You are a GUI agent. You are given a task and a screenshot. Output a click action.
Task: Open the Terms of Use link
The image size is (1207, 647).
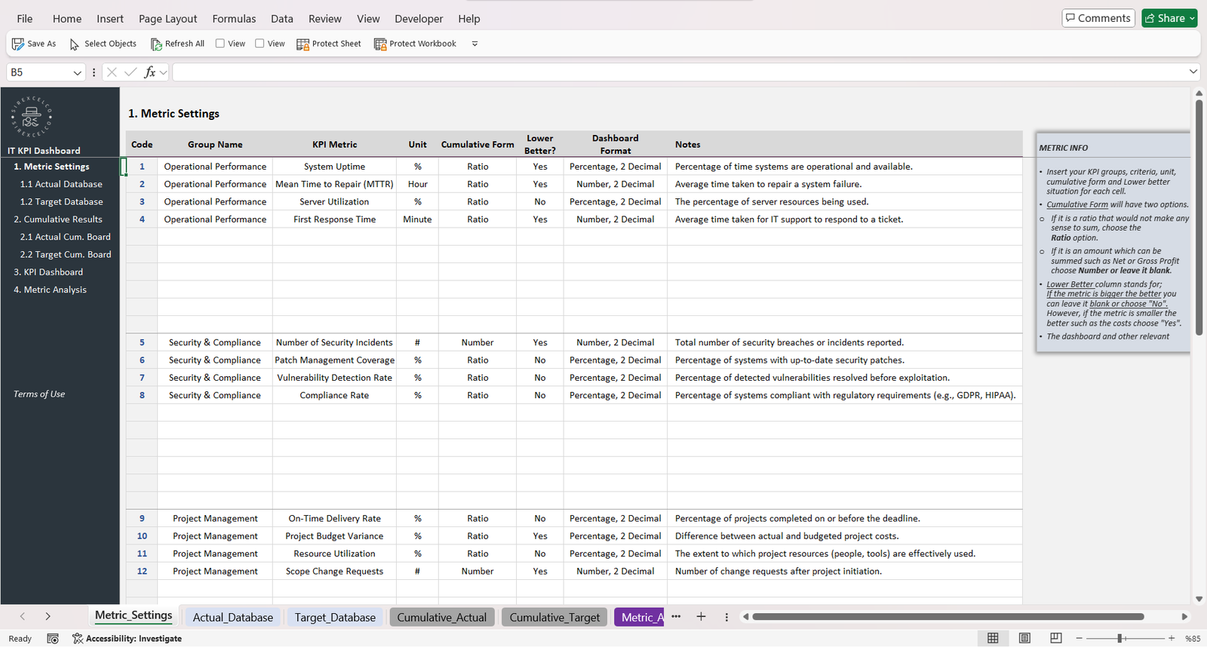(x=39, y=394)
